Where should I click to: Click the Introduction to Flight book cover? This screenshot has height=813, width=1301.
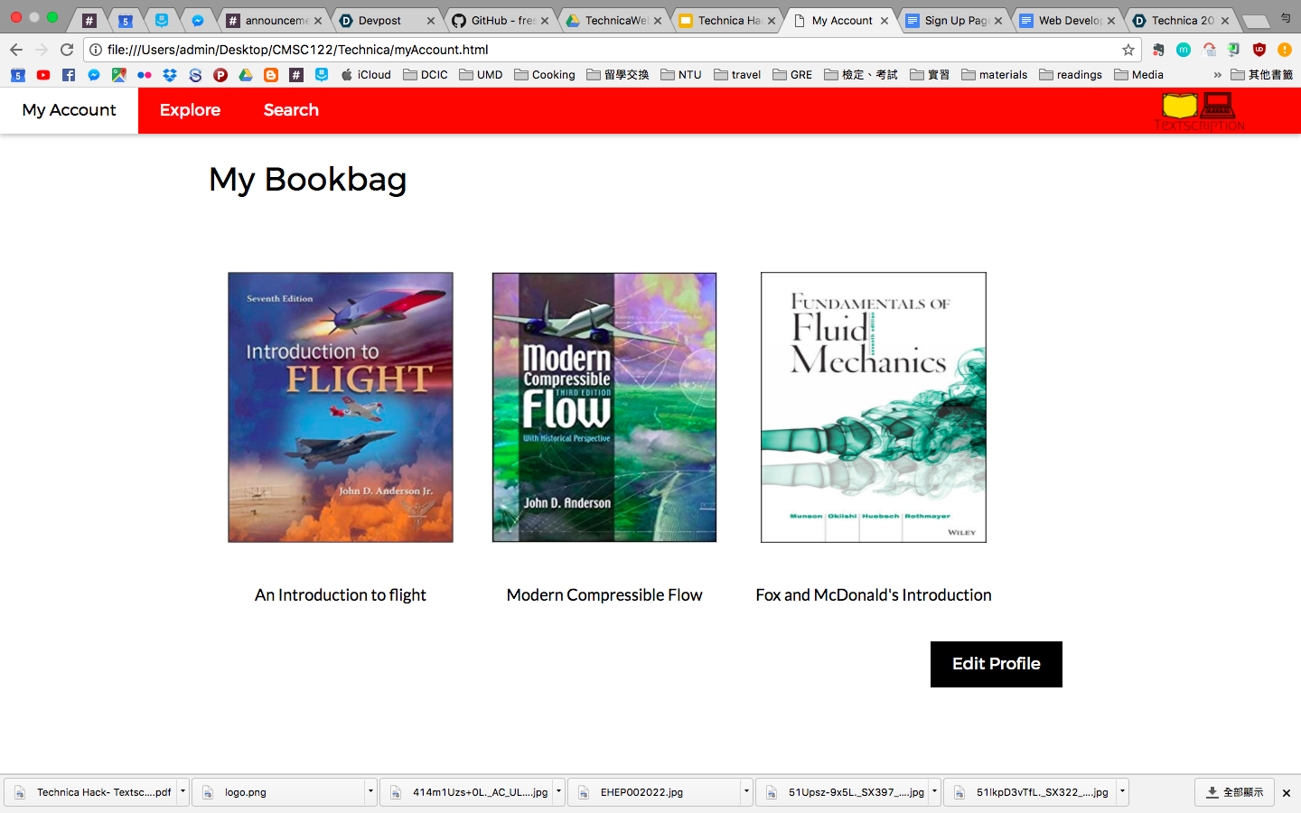(x=341, y=407)
